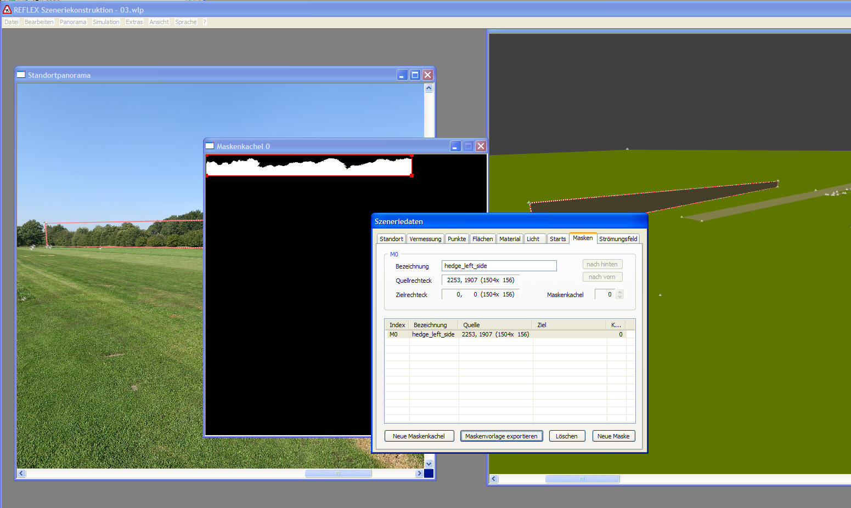Switch to the Material tab
Screen dimensions: 851x508
pos(510,239)
